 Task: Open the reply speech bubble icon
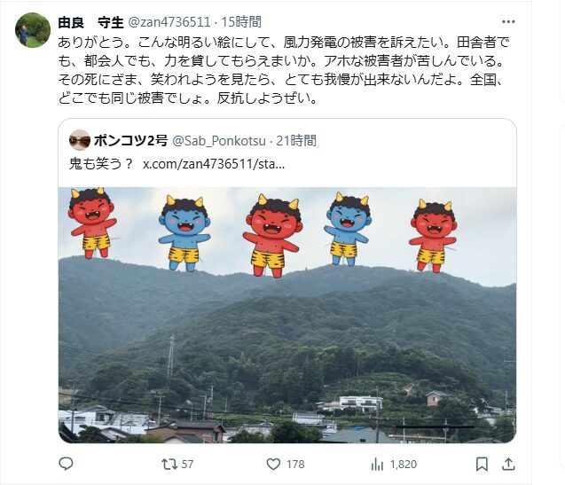click(66, 464)
